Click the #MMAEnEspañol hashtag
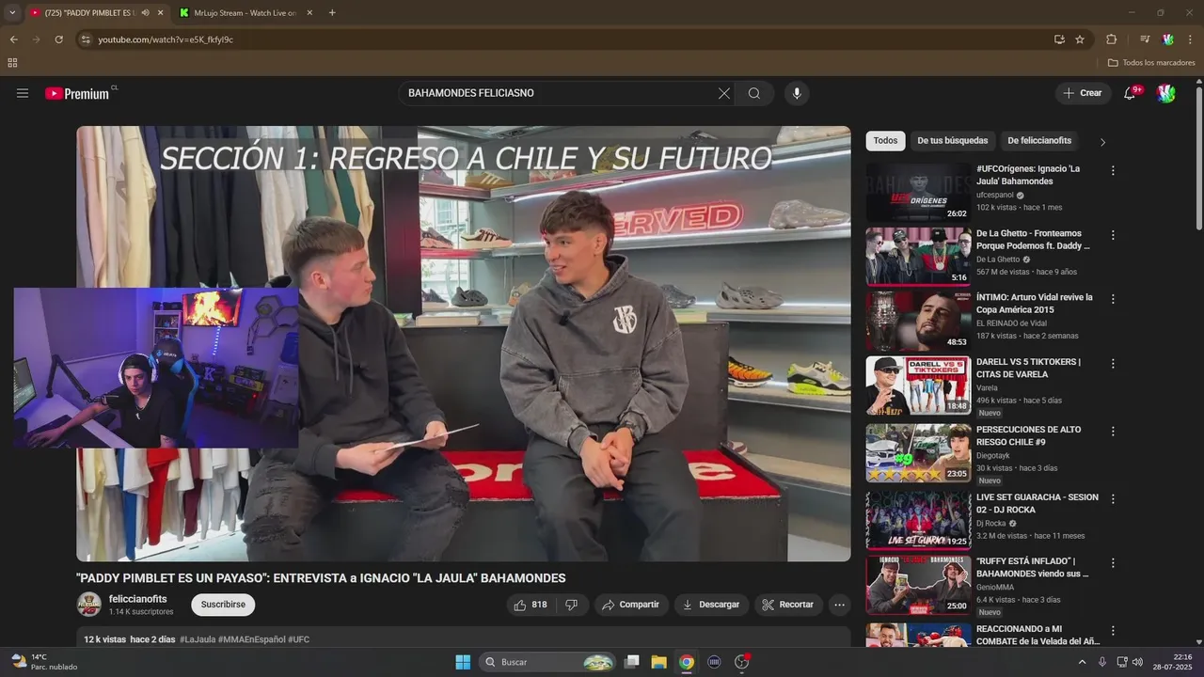 pos(252,639)
